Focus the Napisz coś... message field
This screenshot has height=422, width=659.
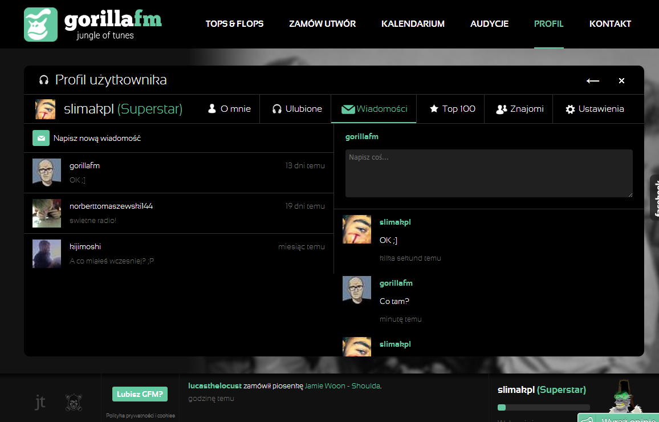pyautogui.click(x=489, y=173)
